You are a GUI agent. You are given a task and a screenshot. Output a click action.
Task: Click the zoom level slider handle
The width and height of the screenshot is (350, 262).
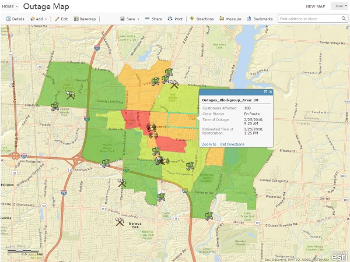[x=11, y=53]
